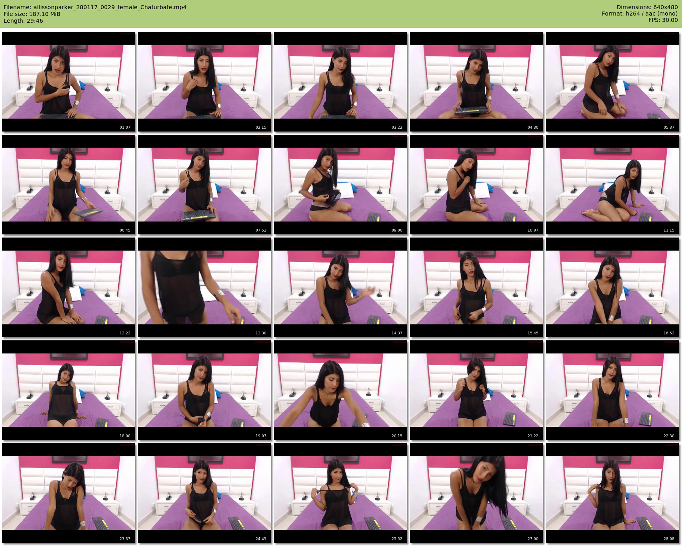The image size is (682, 546).
Task: Pick the frame timestamped 09:00
Action: click(340, 185)
